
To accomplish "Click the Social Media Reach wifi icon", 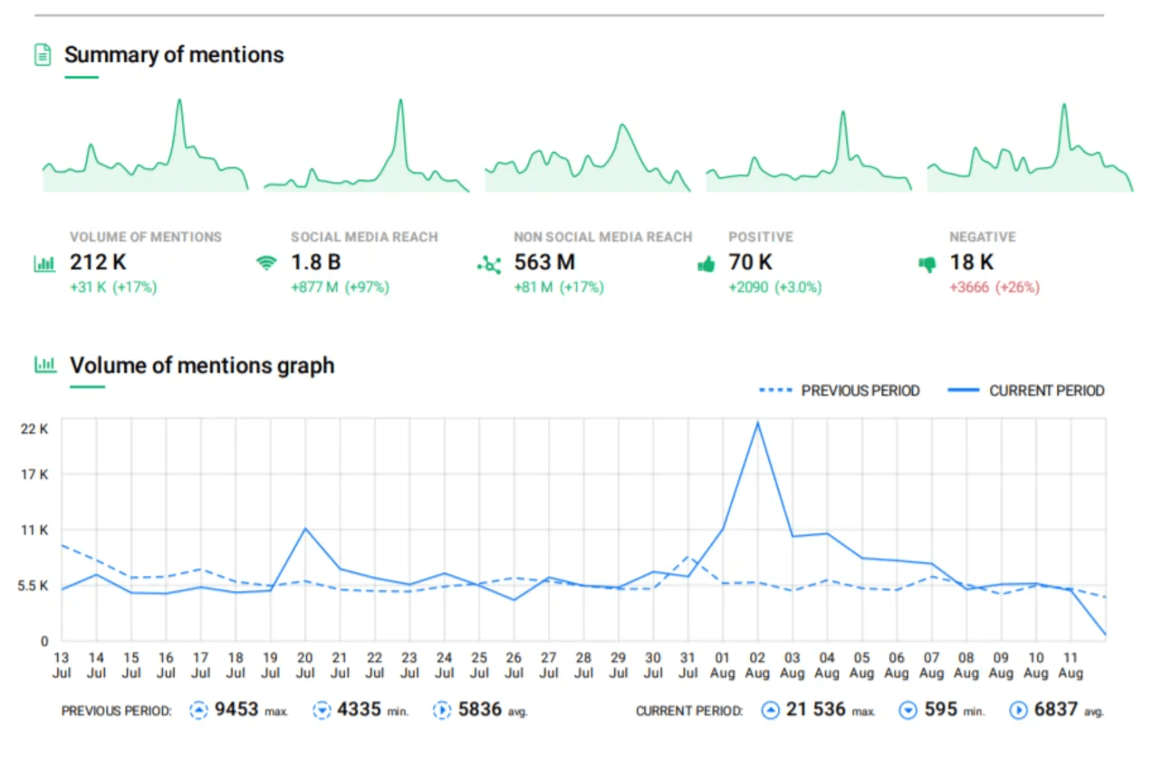I will [267, 263].
